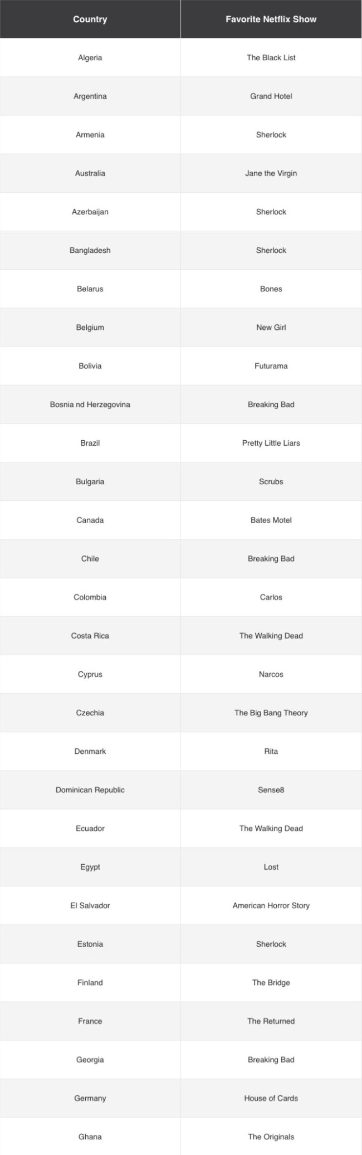Select The Big Bang Theory cell
This screenshot has height=1155, width=362.
point(271,713)
